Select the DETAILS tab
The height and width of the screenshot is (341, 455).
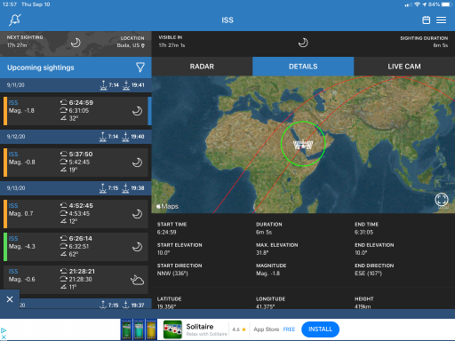[303, 67]
